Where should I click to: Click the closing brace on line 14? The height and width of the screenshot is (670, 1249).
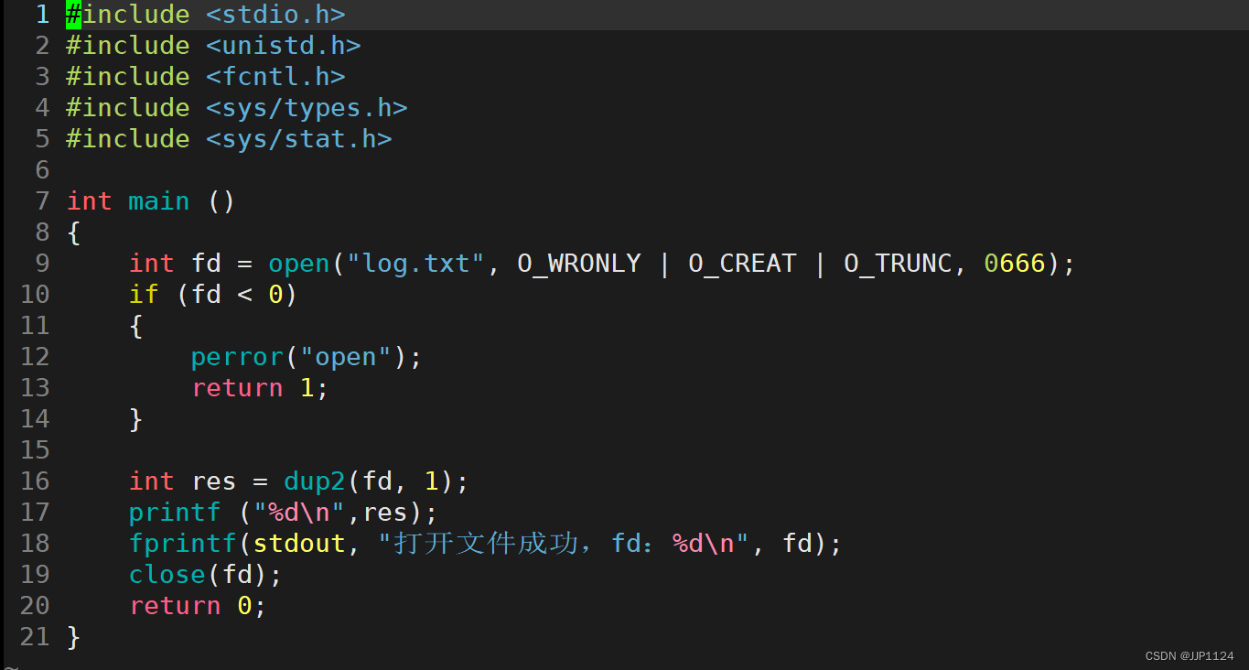tap(136, 420)
